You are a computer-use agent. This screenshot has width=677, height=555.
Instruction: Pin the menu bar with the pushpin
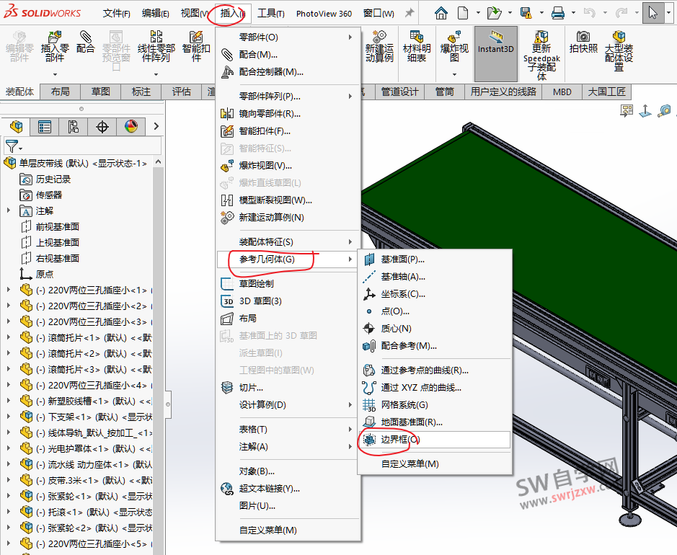[x=408, y=12]
